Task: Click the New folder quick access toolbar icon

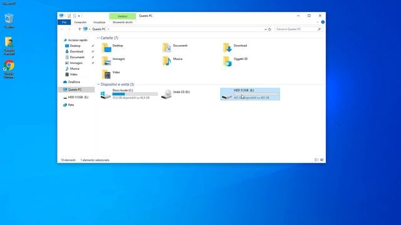Action: click(75, 16)
